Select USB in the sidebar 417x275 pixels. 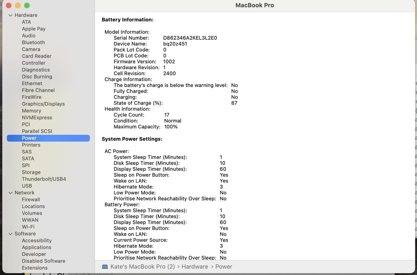pos(27,186)
